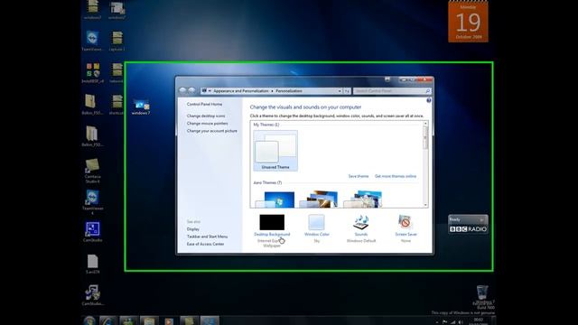Click the themes list scroll up arrow
The height and width of the screenshot is (325, 578).
(425, 124)
